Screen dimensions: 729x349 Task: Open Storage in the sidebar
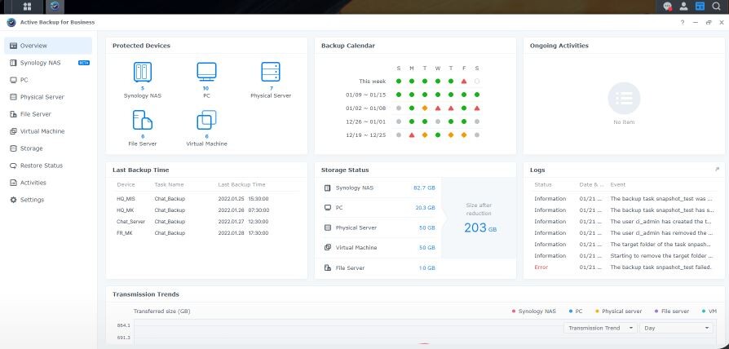coord(48,148)
